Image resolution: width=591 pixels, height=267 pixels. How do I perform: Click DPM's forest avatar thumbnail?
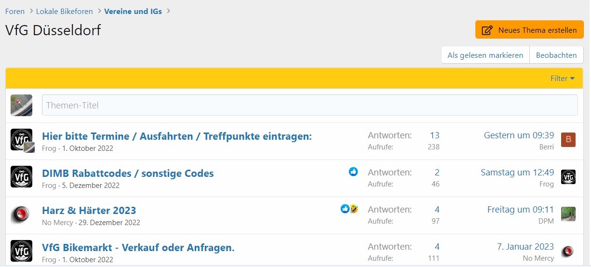point(568,214)
